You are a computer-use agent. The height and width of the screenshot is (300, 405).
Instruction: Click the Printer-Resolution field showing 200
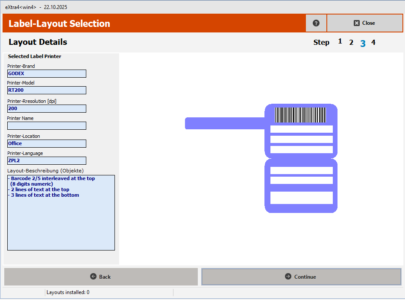tap(46, 108)
